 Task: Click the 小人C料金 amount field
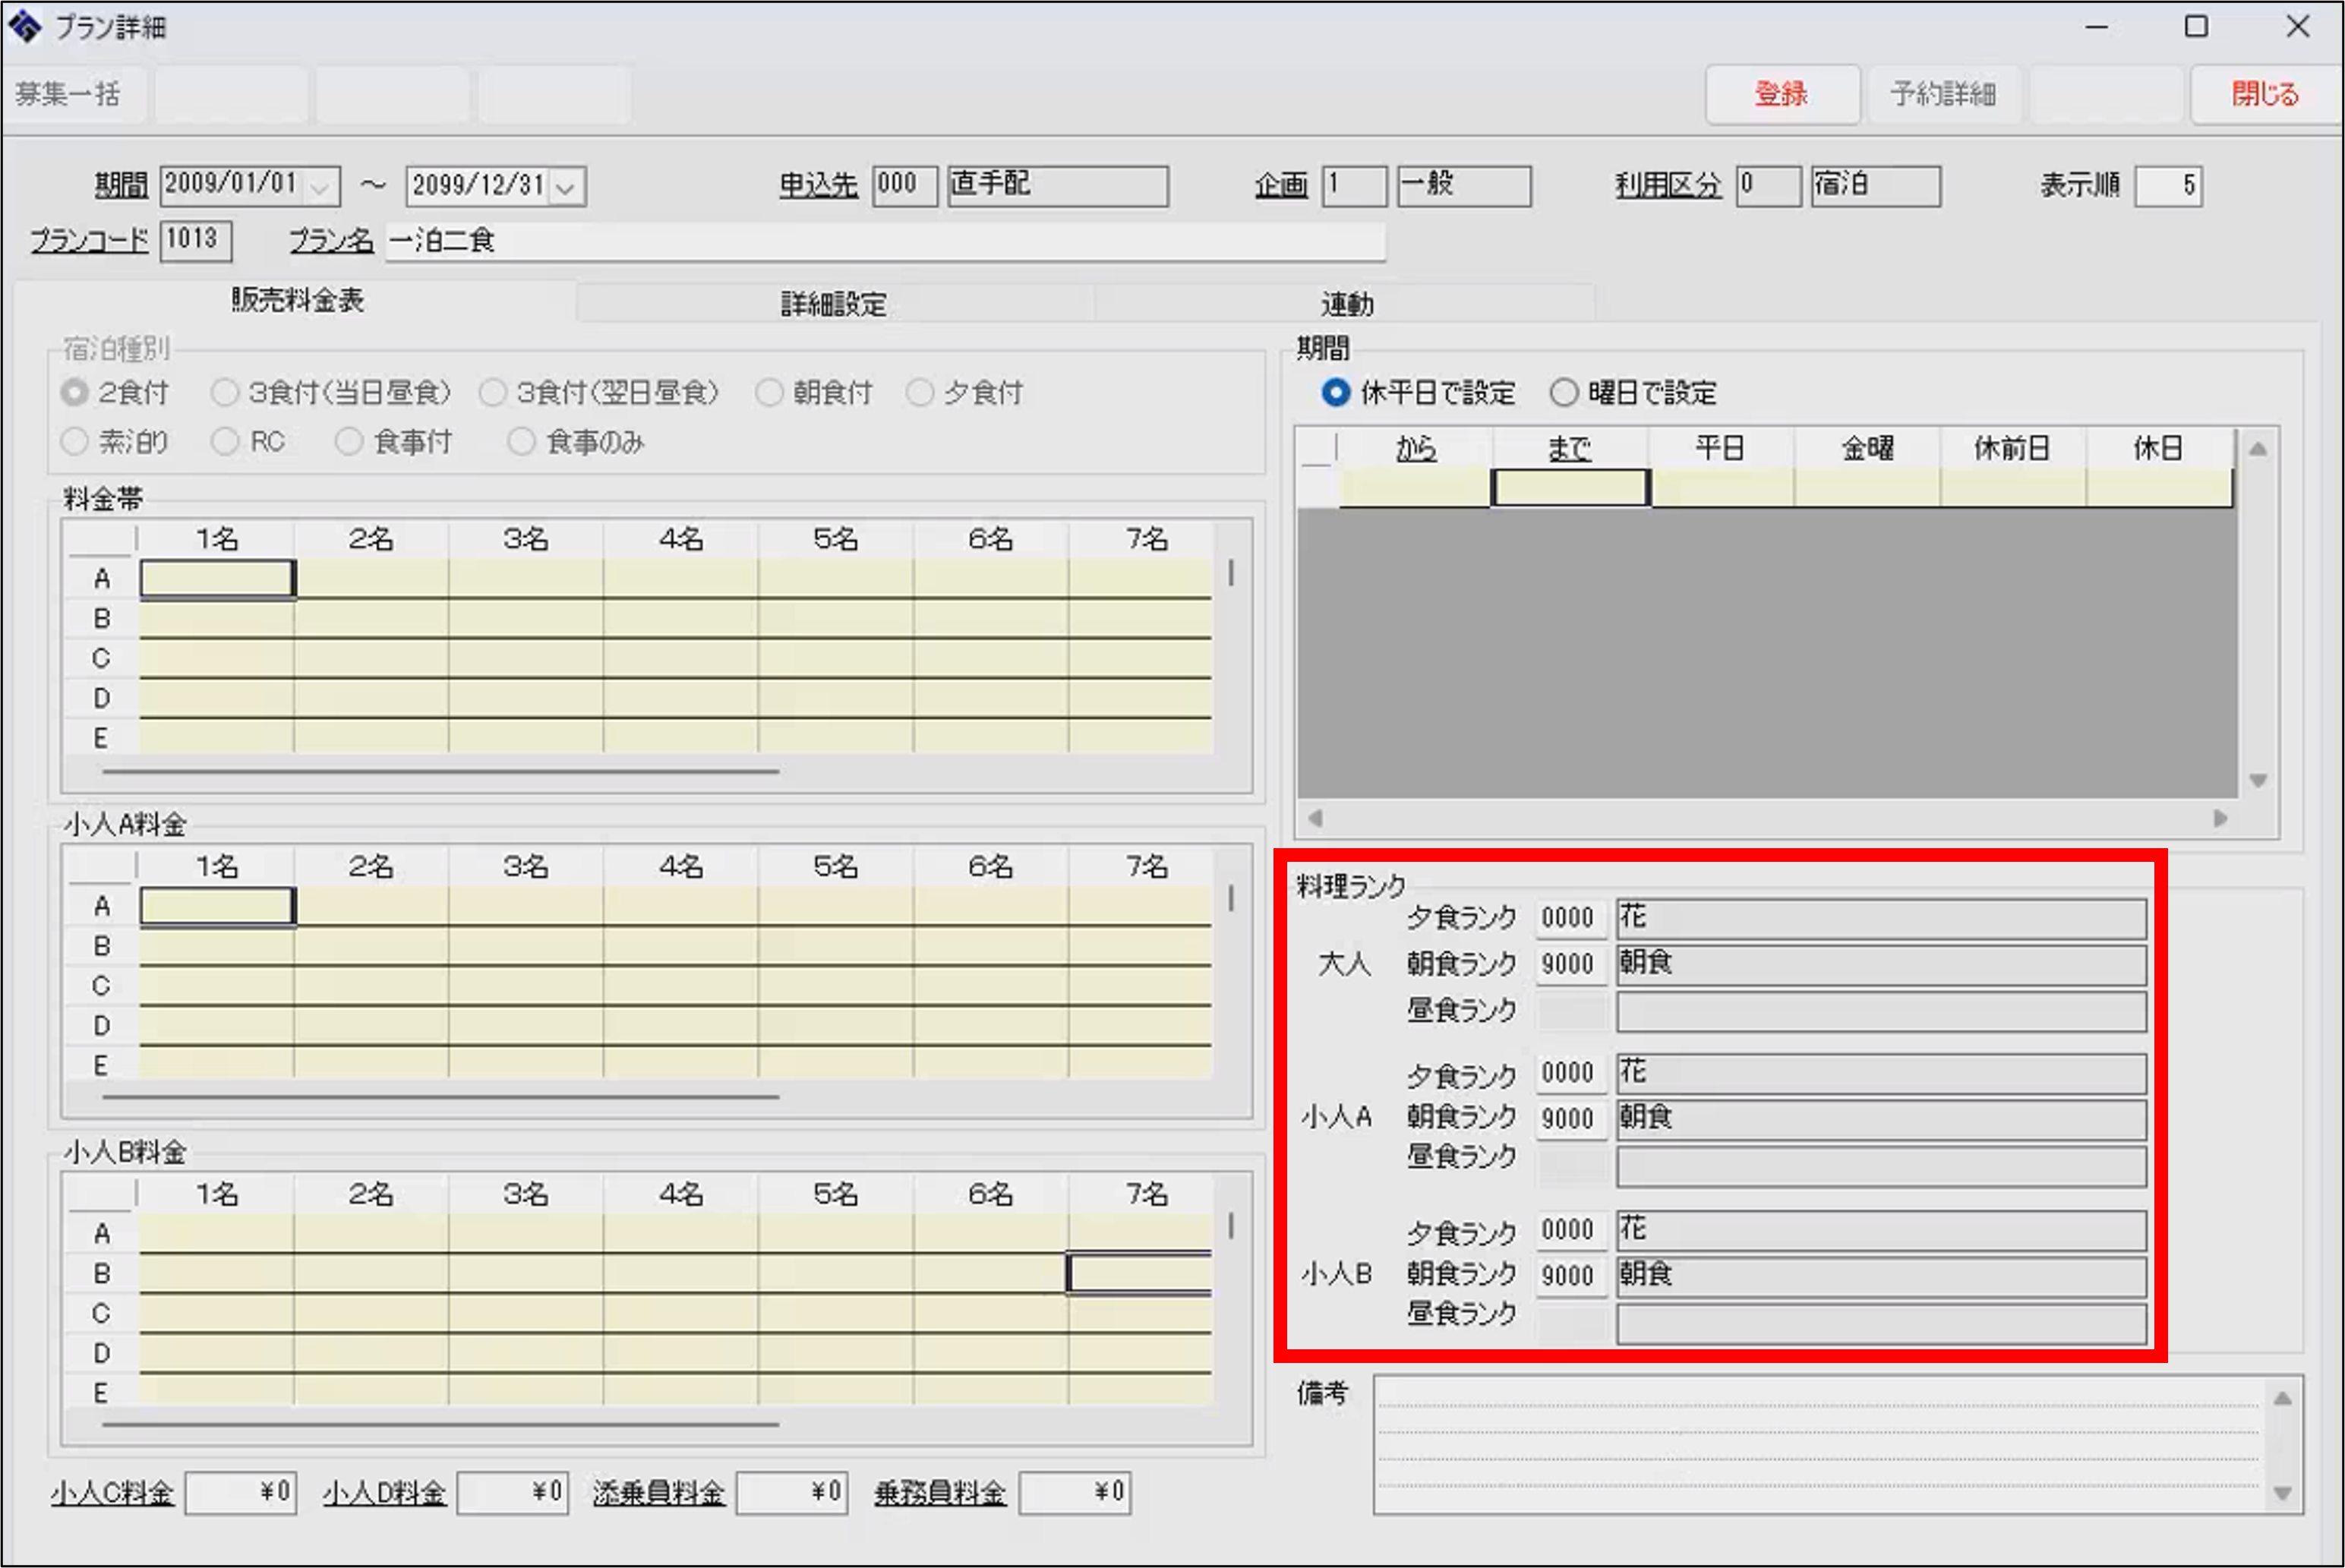pos(239,1493)
